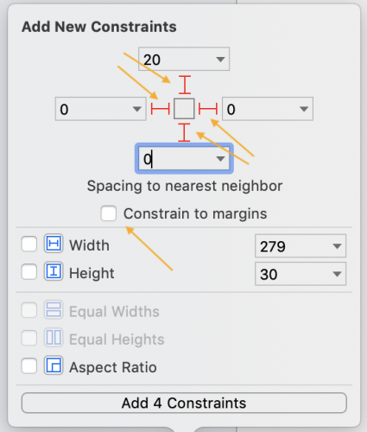Check the Width constraint checkbox
Image resolution: width=367 pixels, height=432 pixels.
29,244
